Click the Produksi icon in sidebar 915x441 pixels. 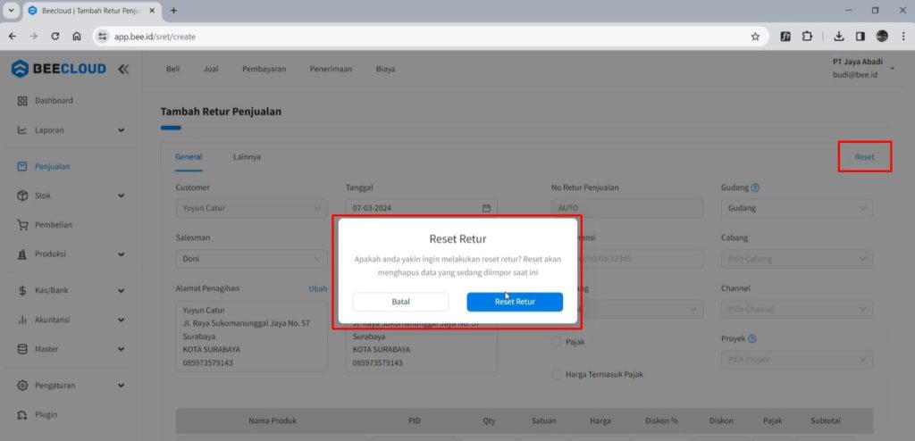pos(22,254)
